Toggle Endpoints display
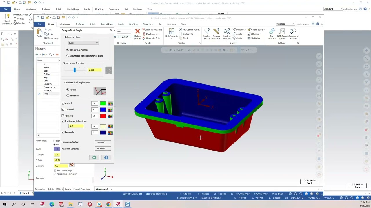 click(186, 34)
